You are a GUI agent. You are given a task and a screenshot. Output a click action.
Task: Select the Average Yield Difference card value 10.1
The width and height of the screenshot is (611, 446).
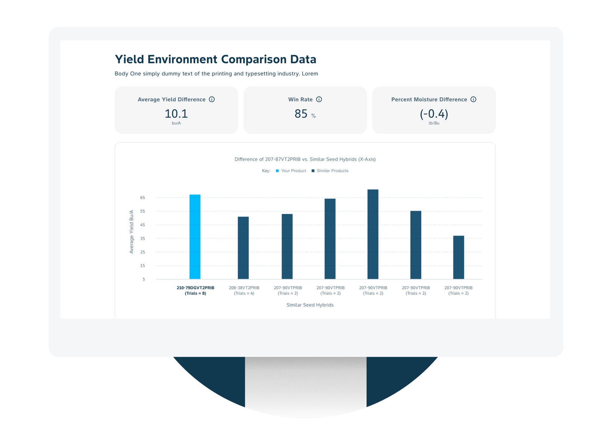tap(176, 114)
